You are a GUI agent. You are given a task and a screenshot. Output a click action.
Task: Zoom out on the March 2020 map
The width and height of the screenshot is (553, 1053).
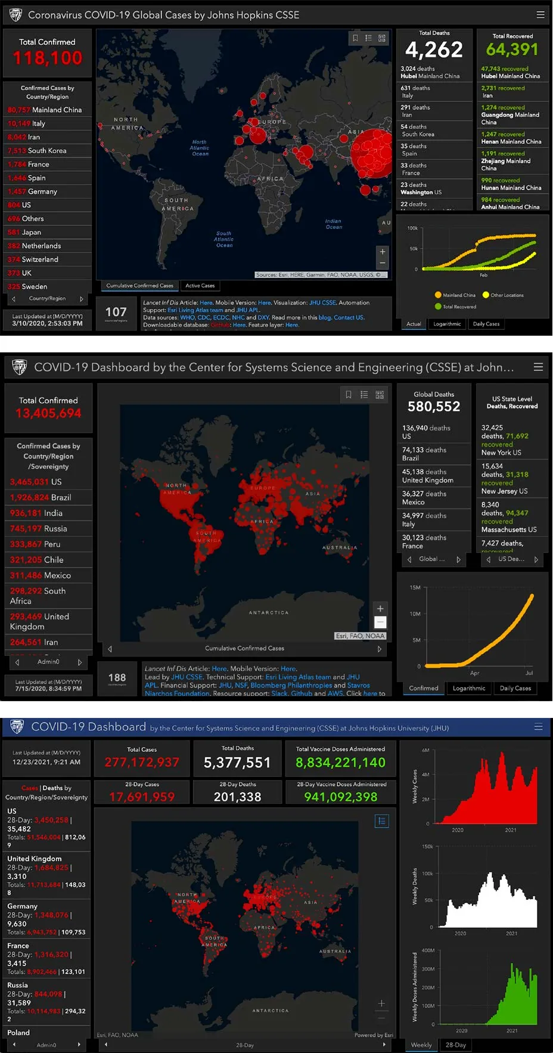[383, 264]
